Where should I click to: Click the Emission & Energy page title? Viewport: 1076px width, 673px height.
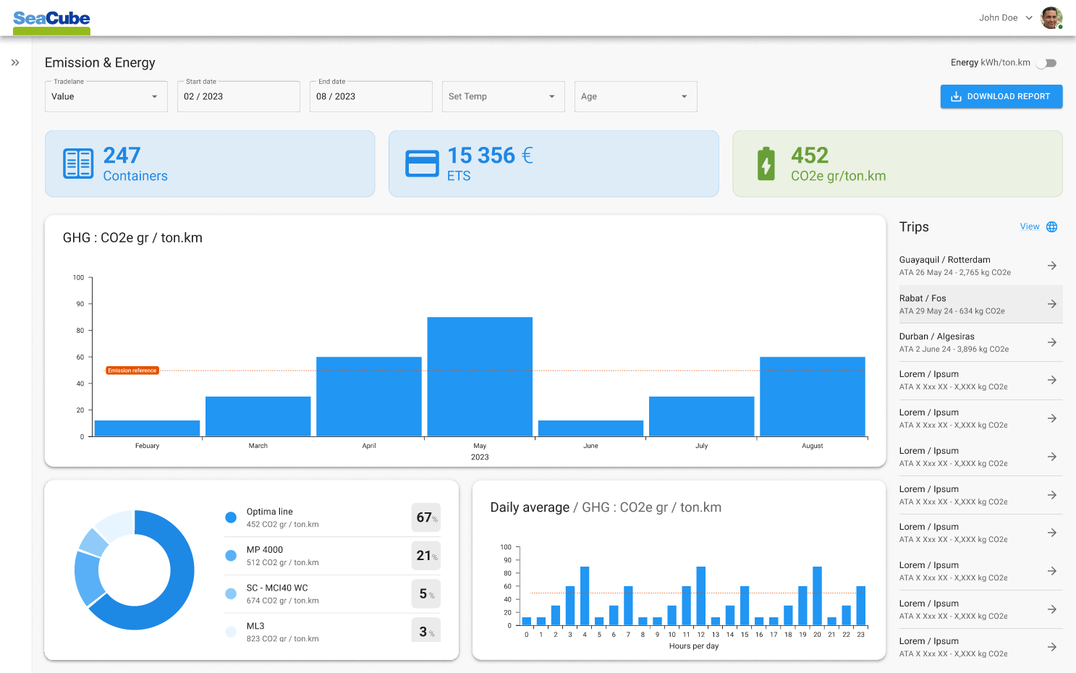pyautogui.click(x=100, y=63)
